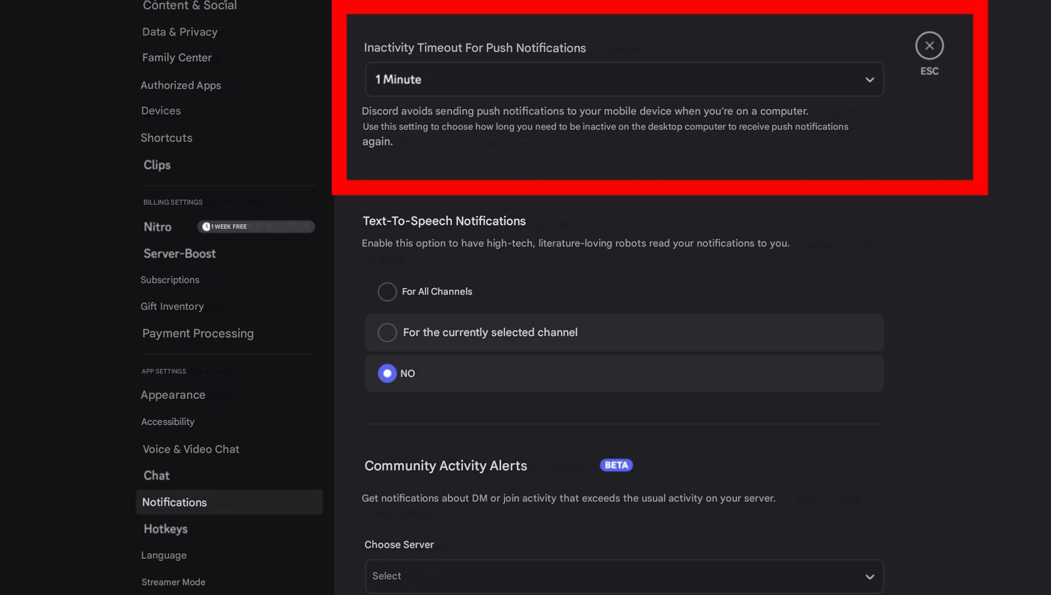
Task: Select the For All Channels radio button
Action: click(388, 292)
